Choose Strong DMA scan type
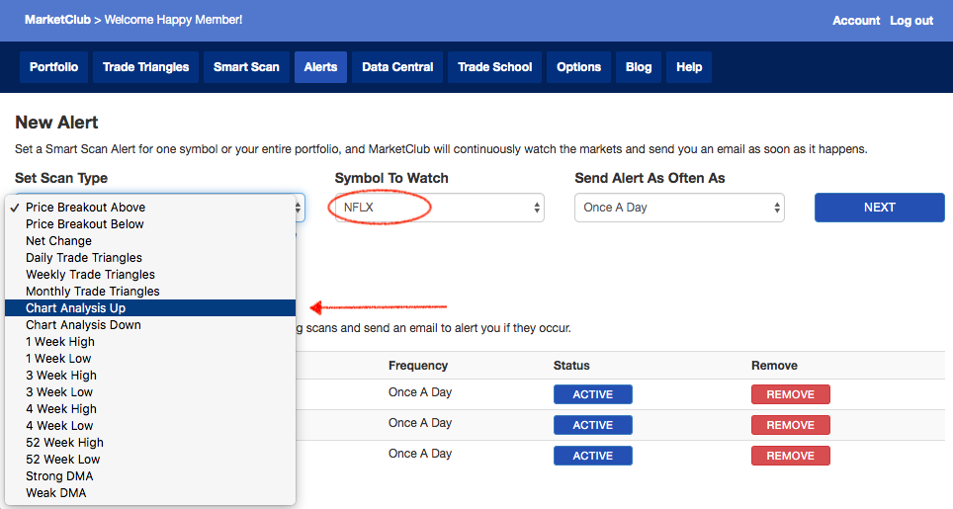953x509 pixels. (150, 476)
